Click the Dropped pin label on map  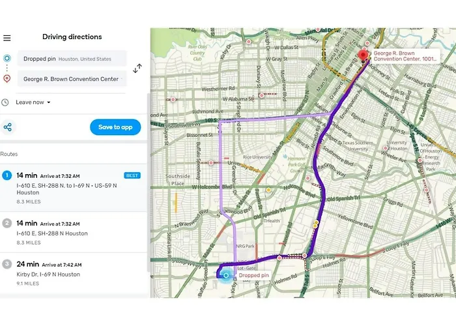(254, 276)
